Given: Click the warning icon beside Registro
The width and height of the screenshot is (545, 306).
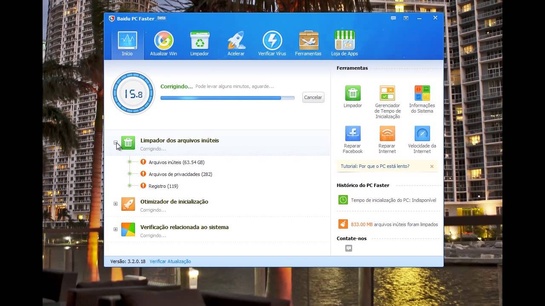Looking at the screenshot, I should pyautogui.click(x=143, y=186).
